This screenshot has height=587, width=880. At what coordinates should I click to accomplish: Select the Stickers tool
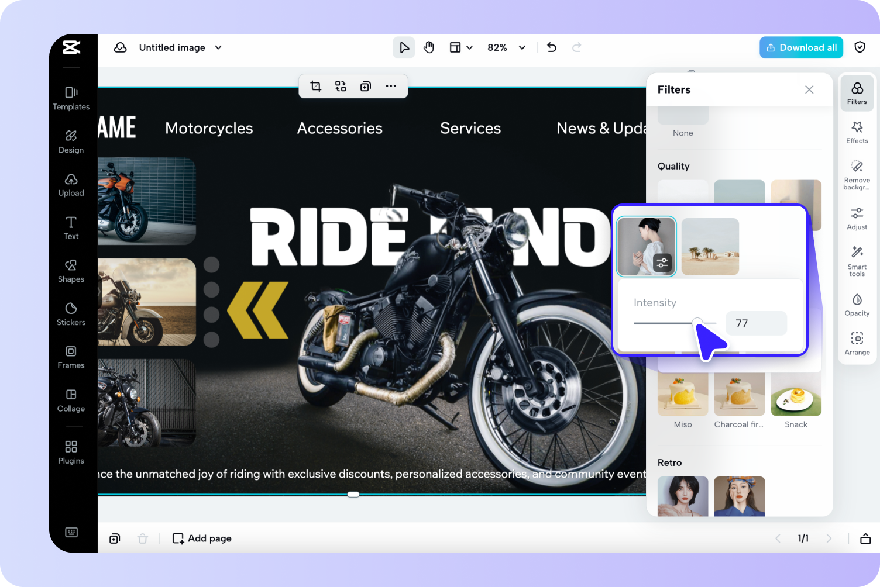[71, 313]
